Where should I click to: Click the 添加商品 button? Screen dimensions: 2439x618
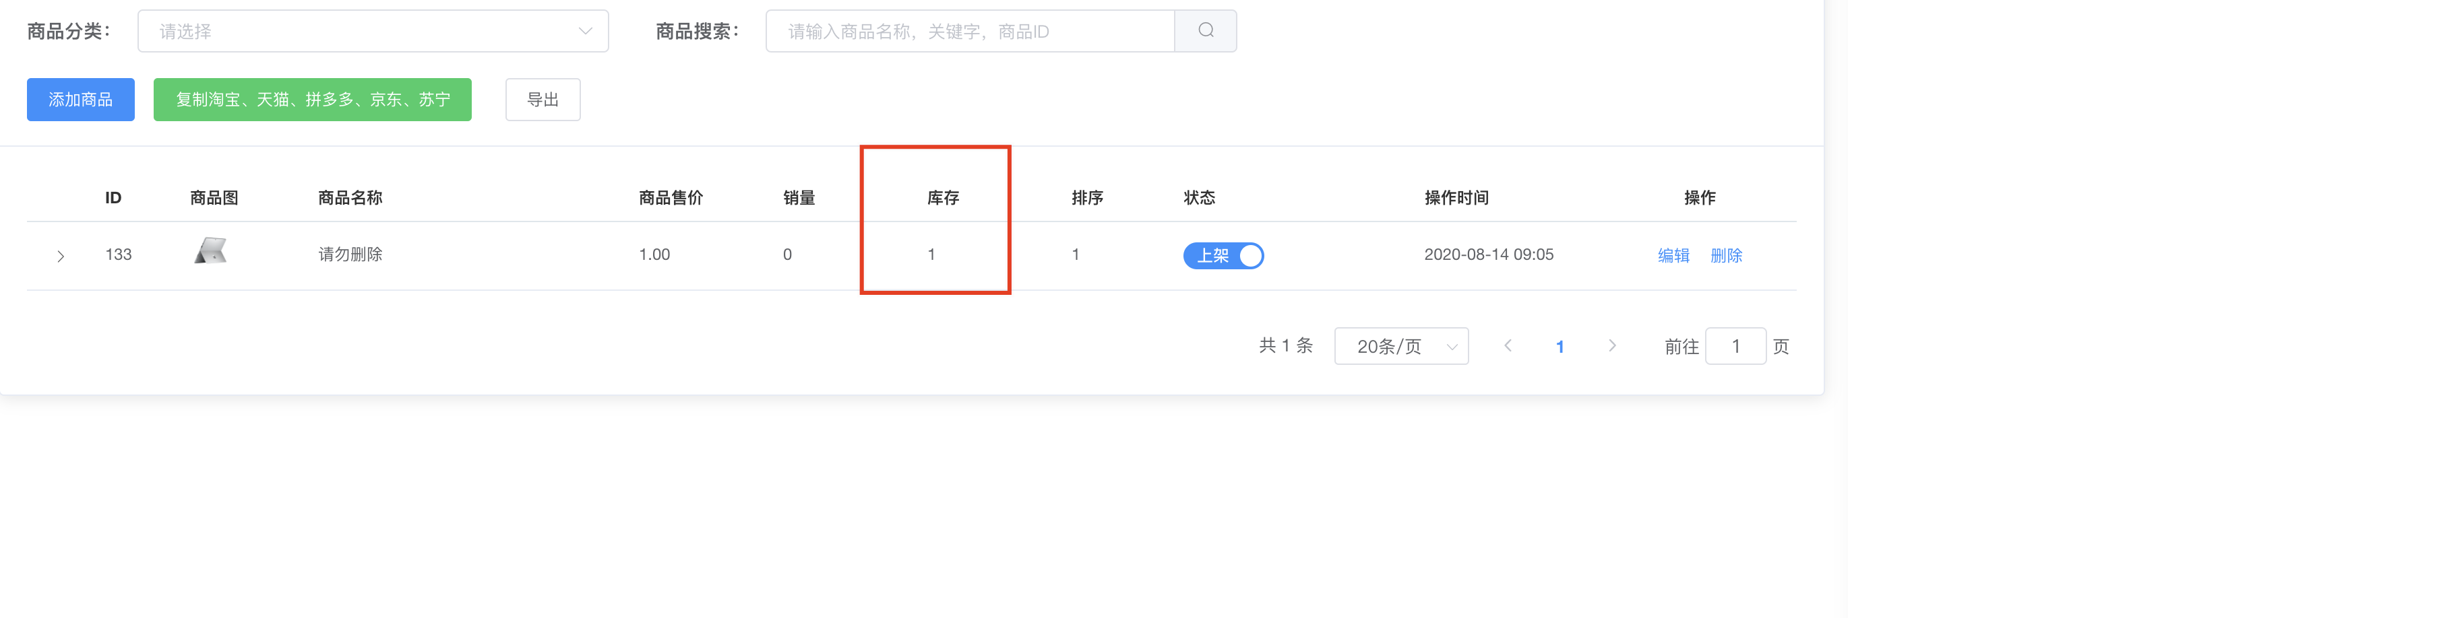[80, 100]
